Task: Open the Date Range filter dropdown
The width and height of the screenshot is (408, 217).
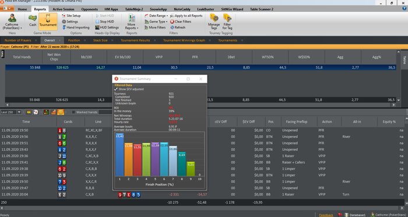Action: (x=156, y=16)
